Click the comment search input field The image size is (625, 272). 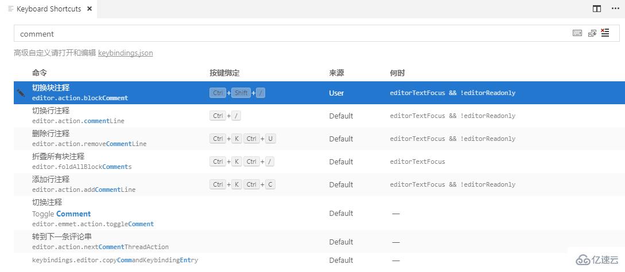point(287,33)
